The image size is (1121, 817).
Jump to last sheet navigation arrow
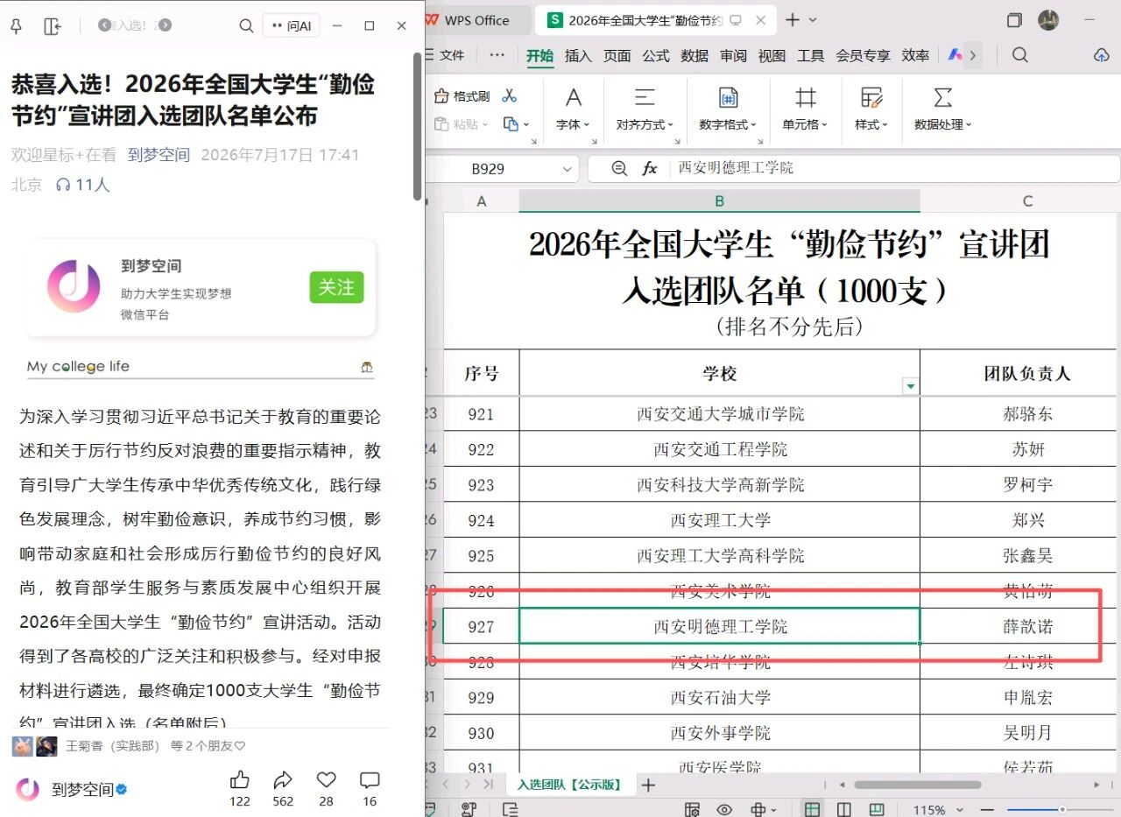(x=489, y=785)
